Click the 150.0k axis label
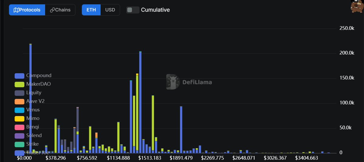This screenshot has width=364, height=162. (347, 78)
